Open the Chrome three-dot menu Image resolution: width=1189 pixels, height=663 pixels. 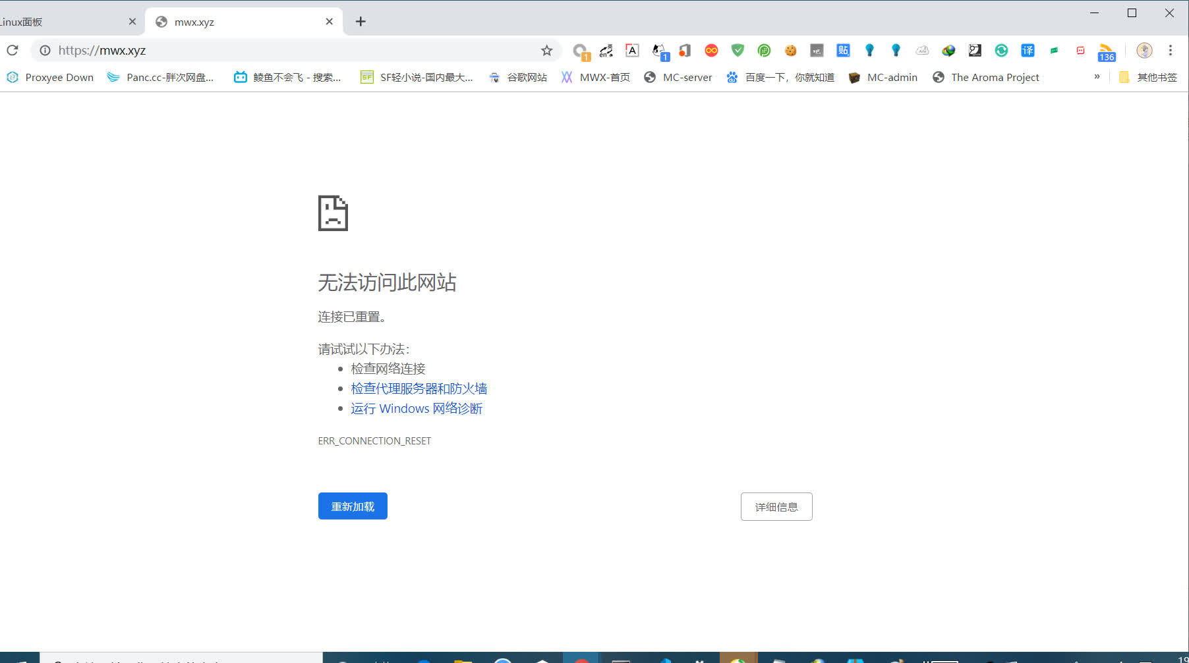(1171, 50)
